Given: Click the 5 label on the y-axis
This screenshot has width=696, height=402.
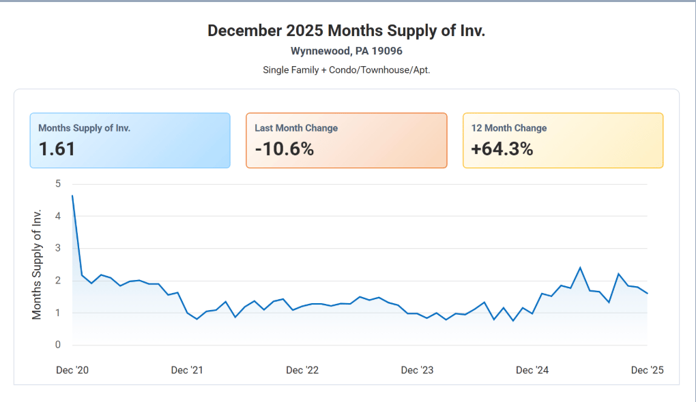Looking at the screenshot, I should click(x=58, y=184).
